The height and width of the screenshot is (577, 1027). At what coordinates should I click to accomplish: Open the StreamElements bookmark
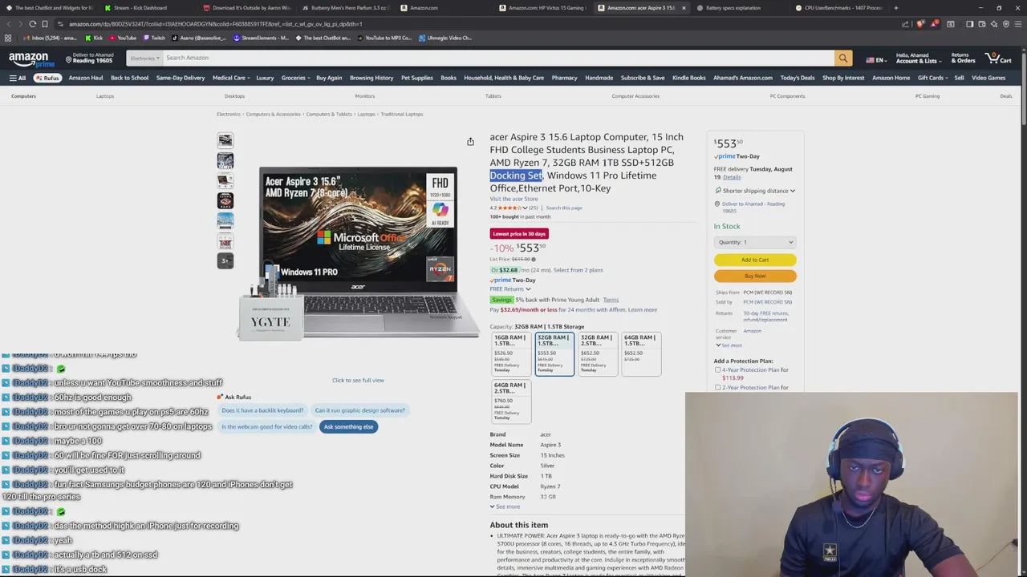[x=262, y=38]
